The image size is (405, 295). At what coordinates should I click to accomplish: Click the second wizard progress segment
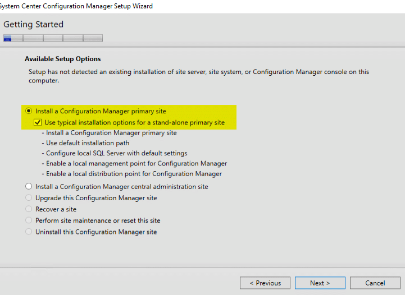tap(33, 38)
